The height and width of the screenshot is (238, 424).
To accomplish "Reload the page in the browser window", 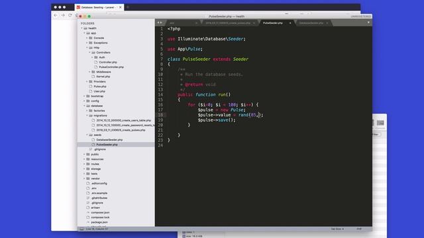I will point(70,15).
